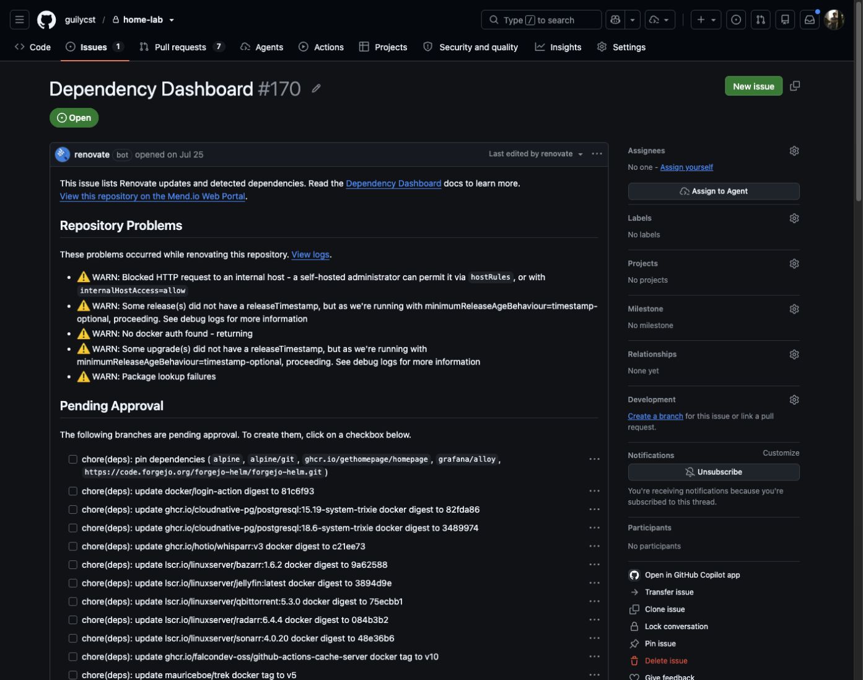
Task: Click the Assign to Agent button
Action: coord(714,191)
